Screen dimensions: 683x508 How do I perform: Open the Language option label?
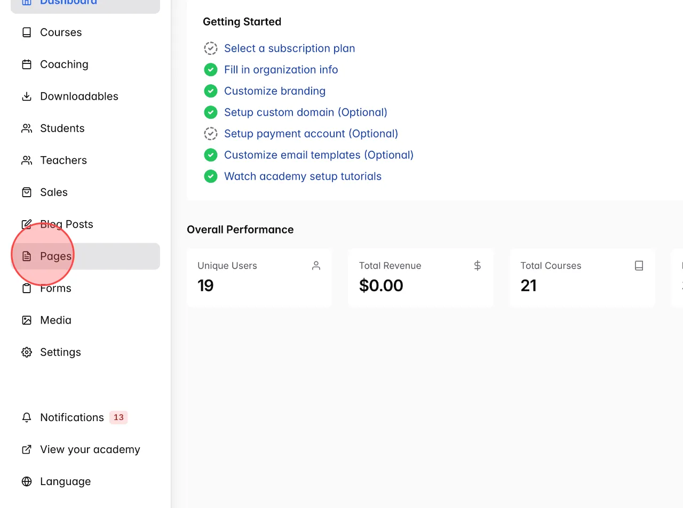click(x=66, y=481)
